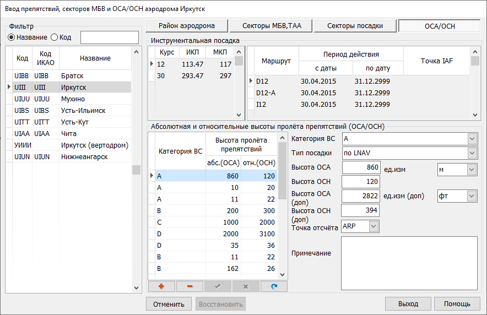The image size is (487, 315).
Task: Open Помощь help button
Action: tap(457, 303)
